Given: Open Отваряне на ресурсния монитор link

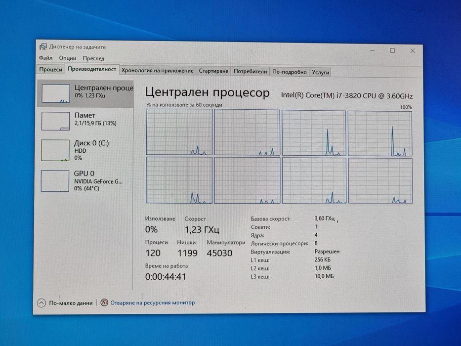Looking at the screenshot, I should tap(152, 303).
